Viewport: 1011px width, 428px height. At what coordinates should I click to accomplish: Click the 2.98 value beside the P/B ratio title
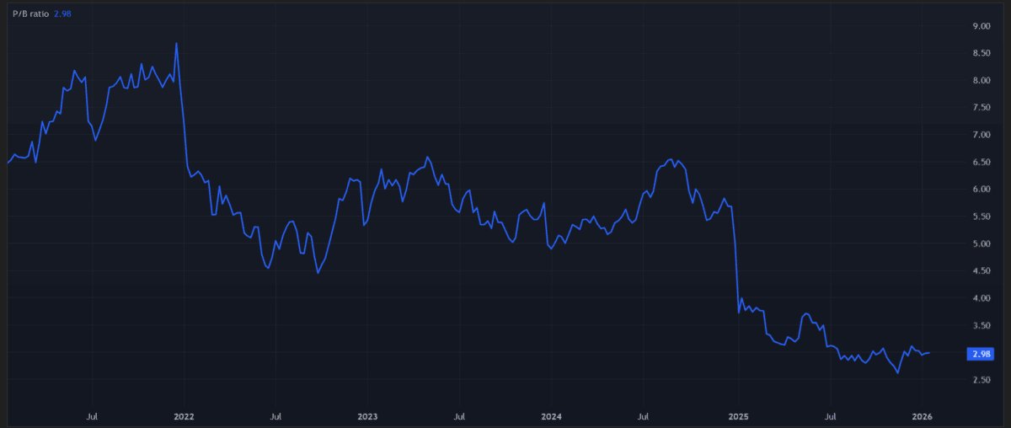click(64, 14)
